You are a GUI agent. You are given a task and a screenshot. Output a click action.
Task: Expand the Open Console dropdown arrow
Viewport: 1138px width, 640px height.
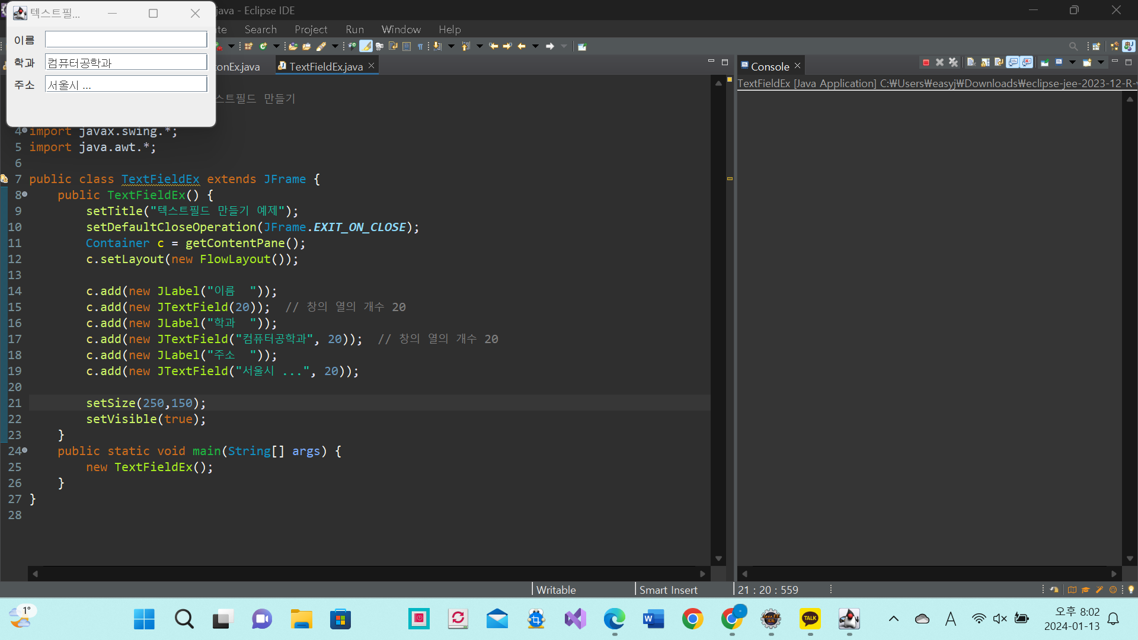tap(1101, 62)
